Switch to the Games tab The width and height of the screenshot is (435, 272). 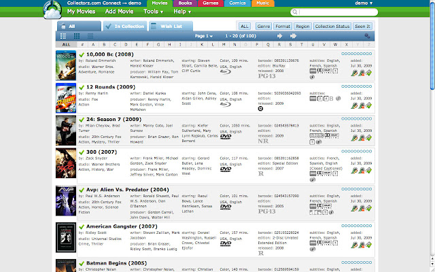[210, 3]
